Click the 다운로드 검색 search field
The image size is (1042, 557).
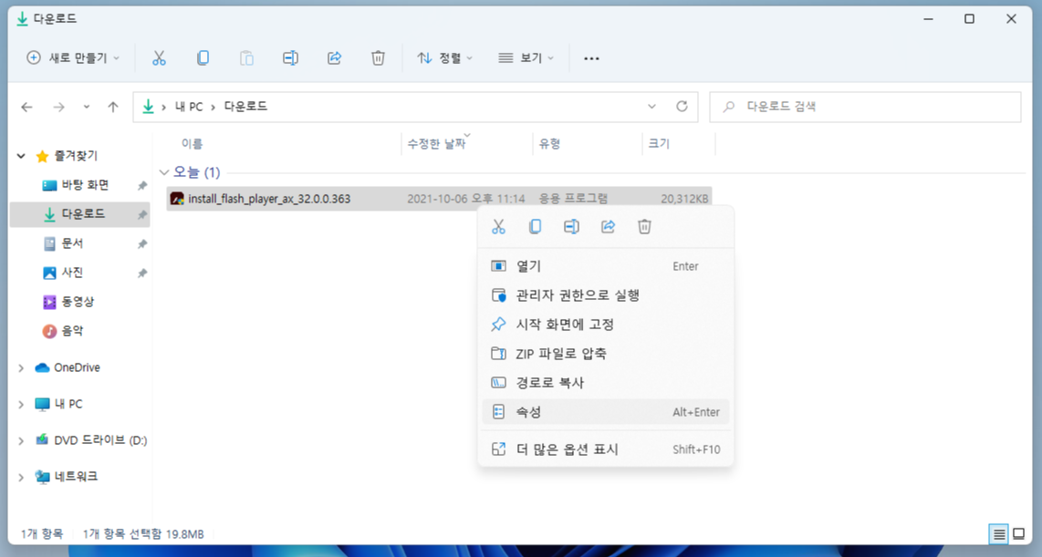865,107
